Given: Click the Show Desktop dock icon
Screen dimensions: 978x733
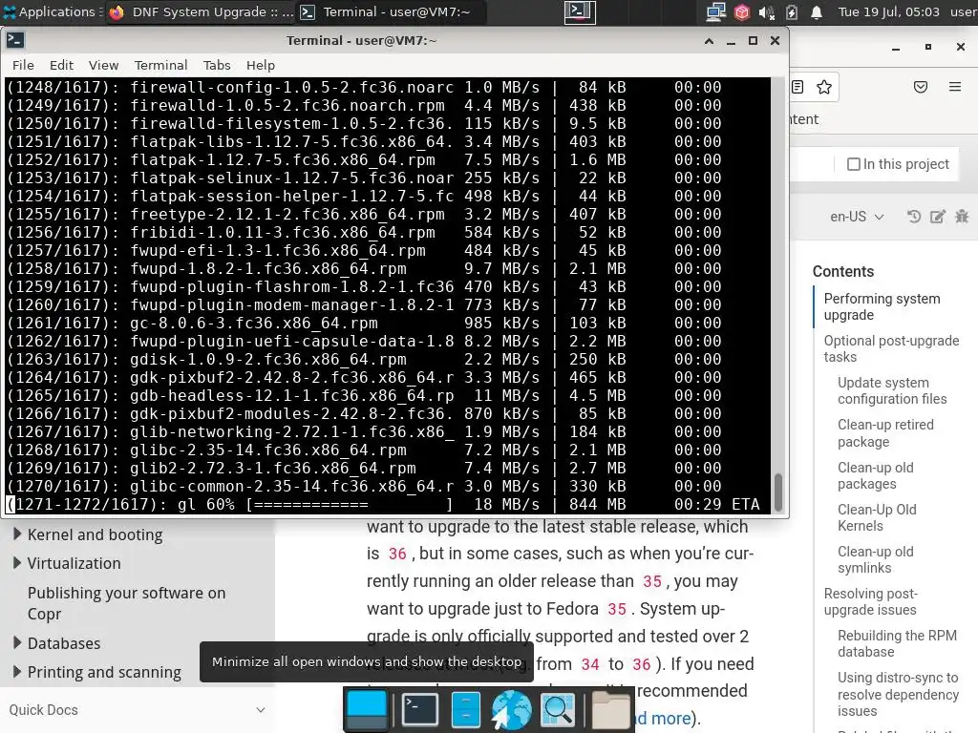Looking at the screenshot, I should pos(367,710).
